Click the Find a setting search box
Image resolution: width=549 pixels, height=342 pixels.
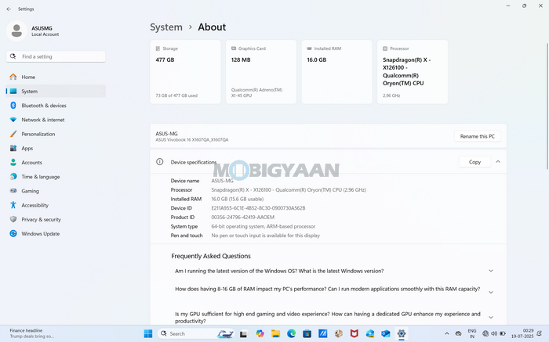tap(56, 56)
